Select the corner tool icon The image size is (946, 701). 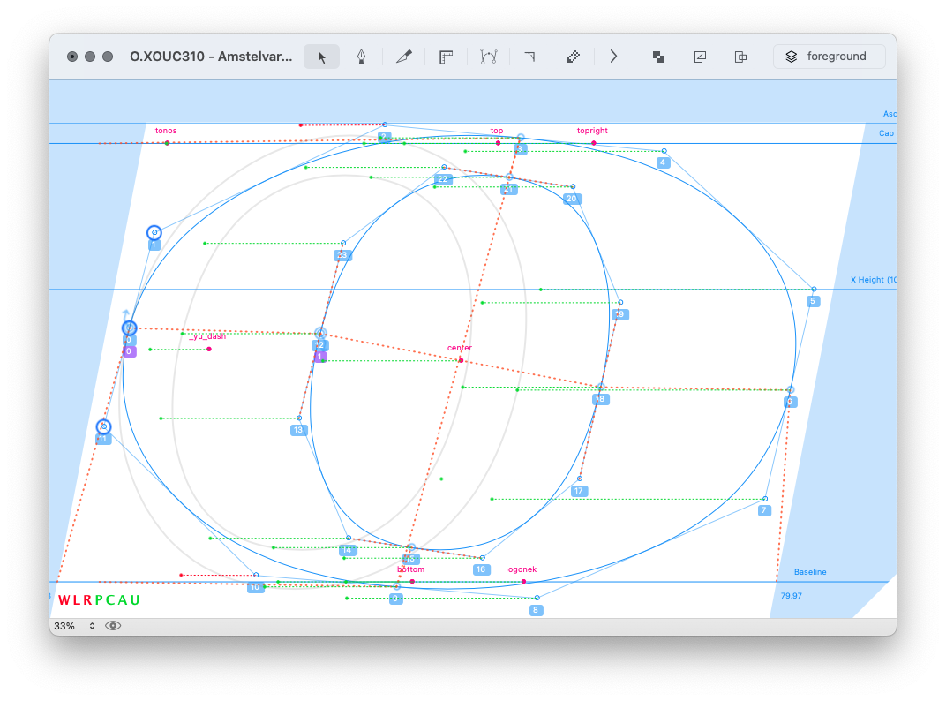(x=529, y=57)
